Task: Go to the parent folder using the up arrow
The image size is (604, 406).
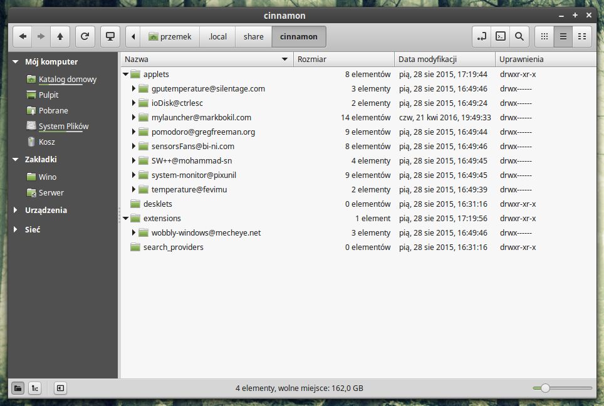Action: tap(60, 36)
